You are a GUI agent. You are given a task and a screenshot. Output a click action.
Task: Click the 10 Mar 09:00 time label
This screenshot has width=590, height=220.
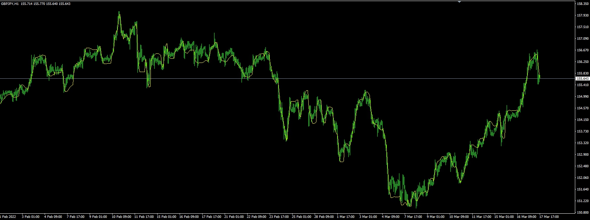(459, 217)
